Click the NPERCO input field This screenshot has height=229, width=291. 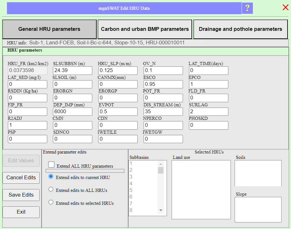point(163,125)
